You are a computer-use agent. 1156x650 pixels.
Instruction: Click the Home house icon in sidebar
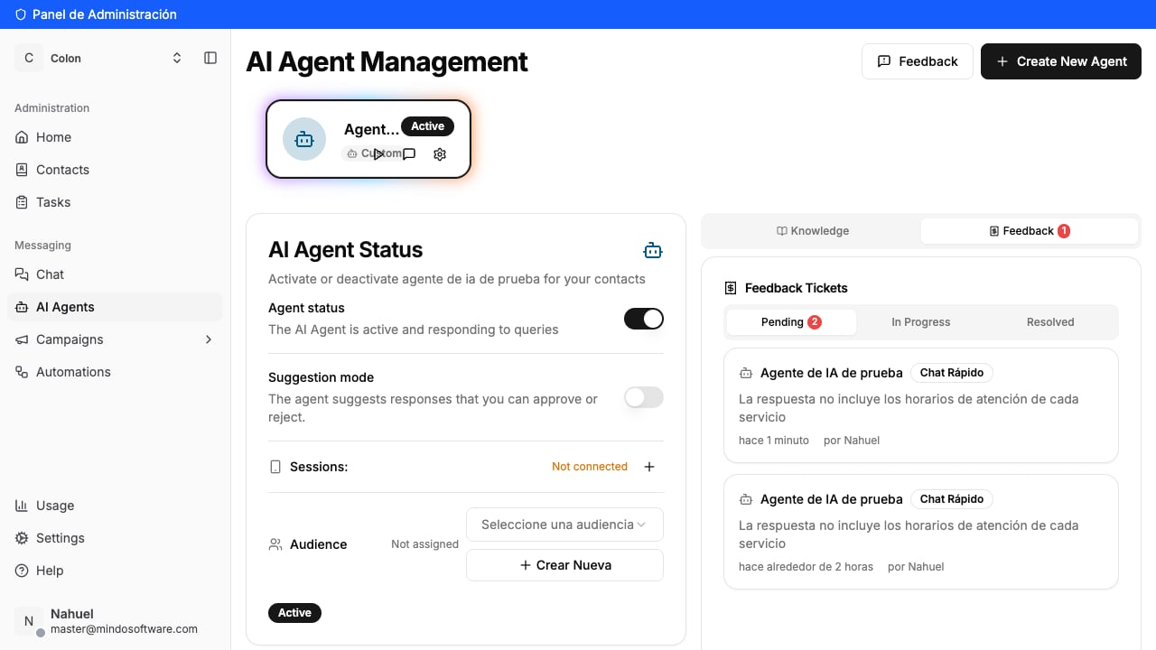click(22, 137)
